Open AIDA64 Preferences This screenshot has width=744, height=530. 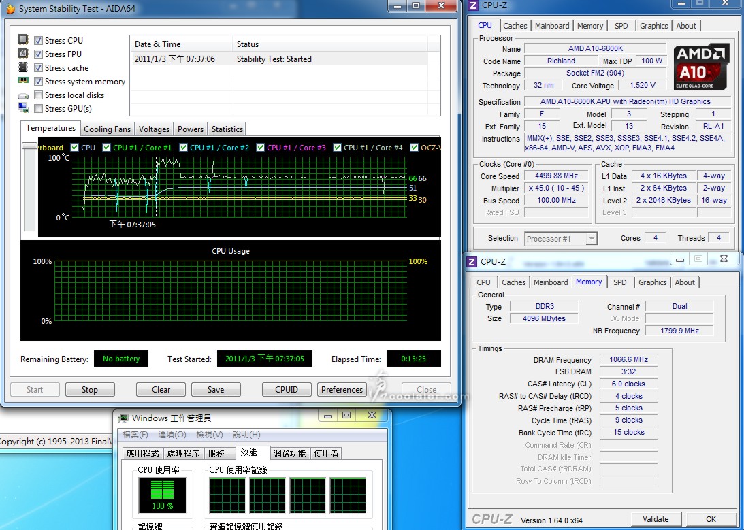tap(342, 390)
